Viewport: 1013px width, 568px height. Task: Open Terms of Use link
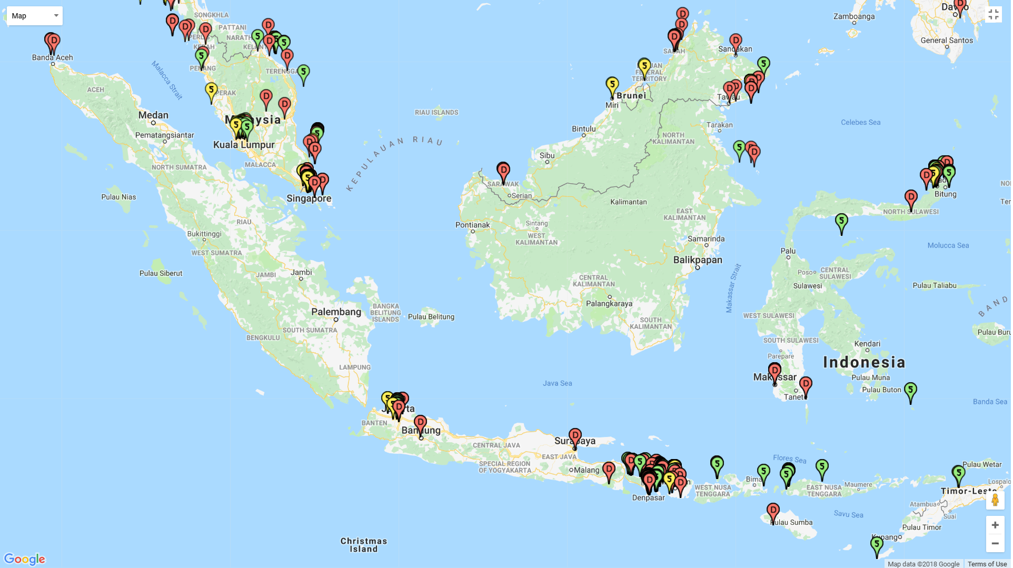tap(988, 564)
